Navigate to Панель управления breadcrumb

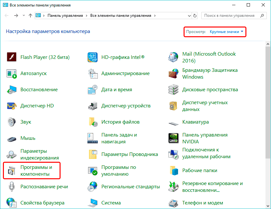tap(65, 15)
